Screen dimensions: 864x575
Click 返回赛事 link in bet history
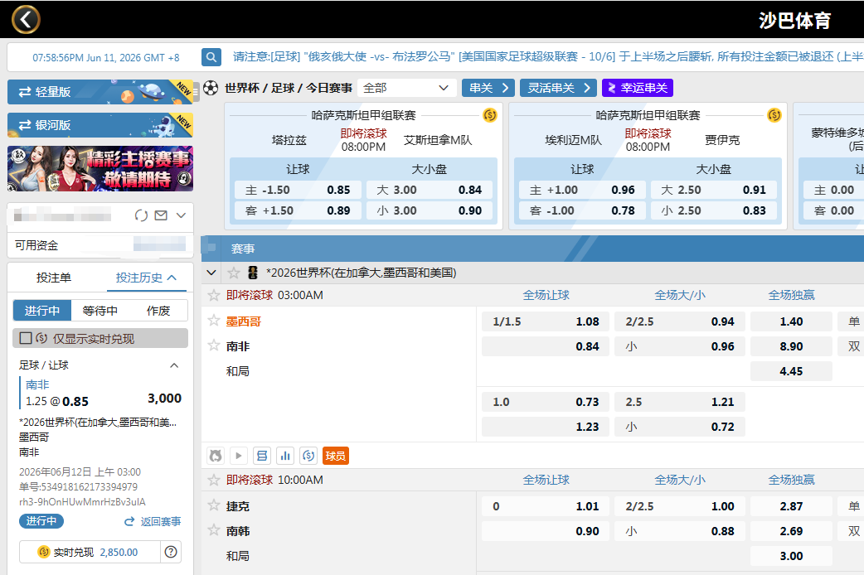pos(153,521)
